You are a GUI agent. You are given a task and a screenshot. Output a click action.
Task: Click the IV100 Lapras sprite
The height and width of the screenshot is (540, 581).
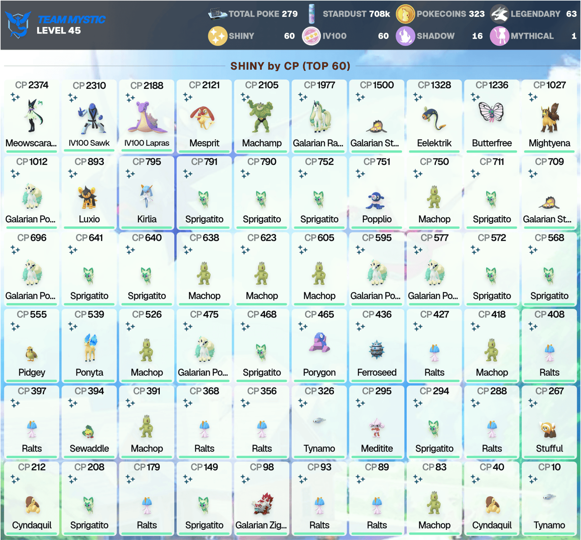147,118
